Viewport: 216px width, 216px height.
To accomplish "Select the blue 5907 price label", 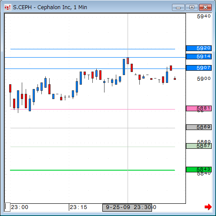I will click(x=199, y=68).
